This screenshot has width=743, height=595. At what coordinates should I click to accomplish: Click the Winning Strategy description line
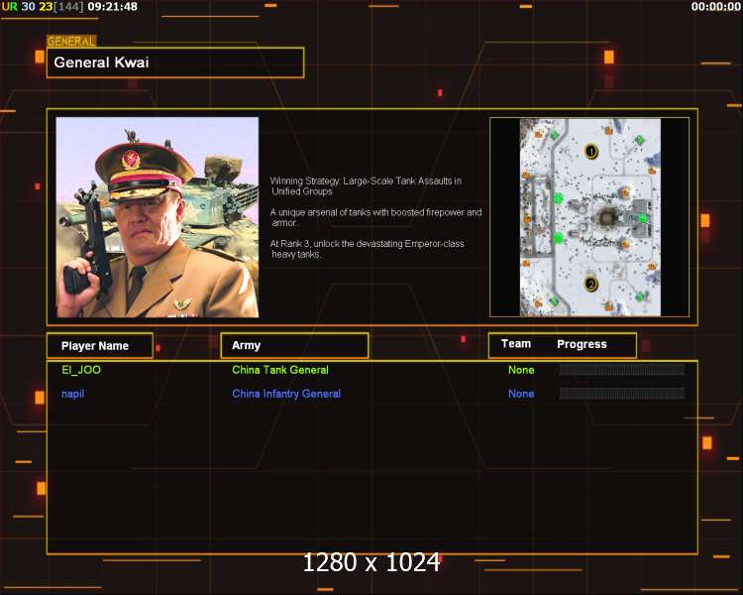pyautogui.click(x=366, y=186)
